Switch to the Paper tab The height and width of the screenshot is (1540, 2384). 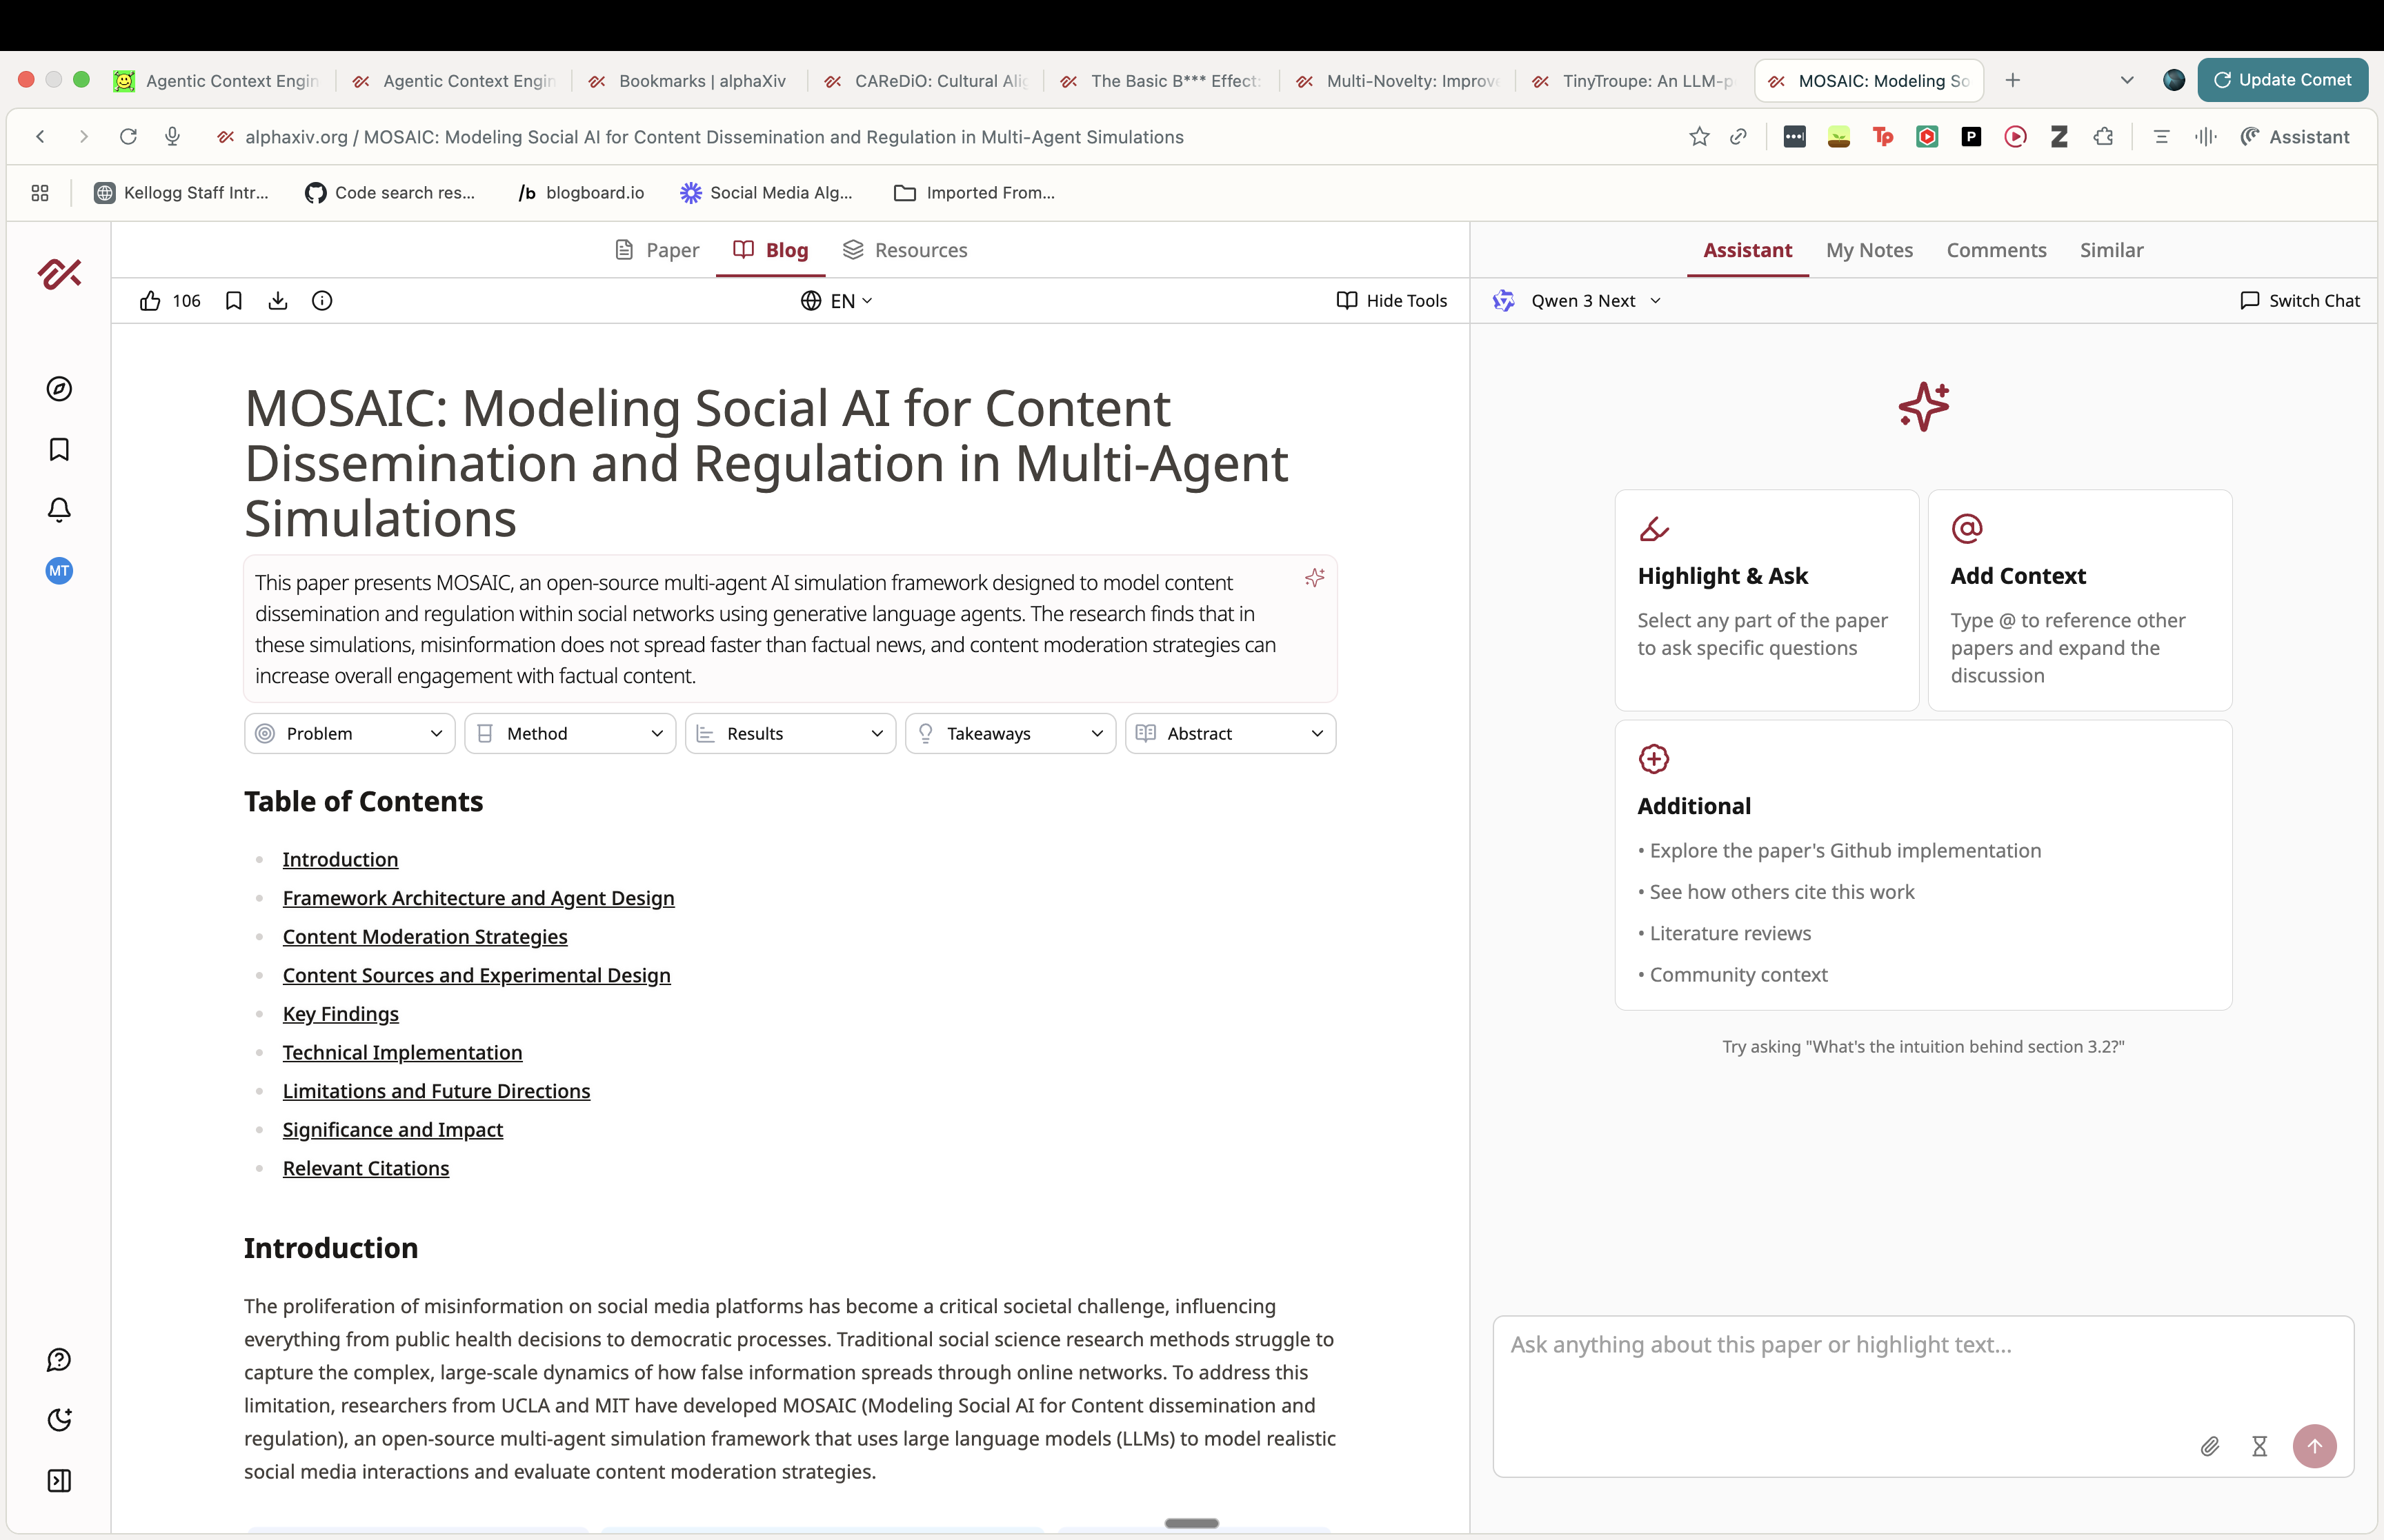[x=657, y=250]
